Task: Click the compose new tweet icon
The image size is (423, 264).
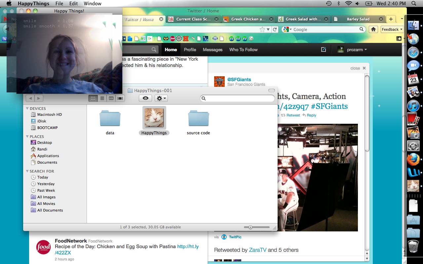Action: 324,49
